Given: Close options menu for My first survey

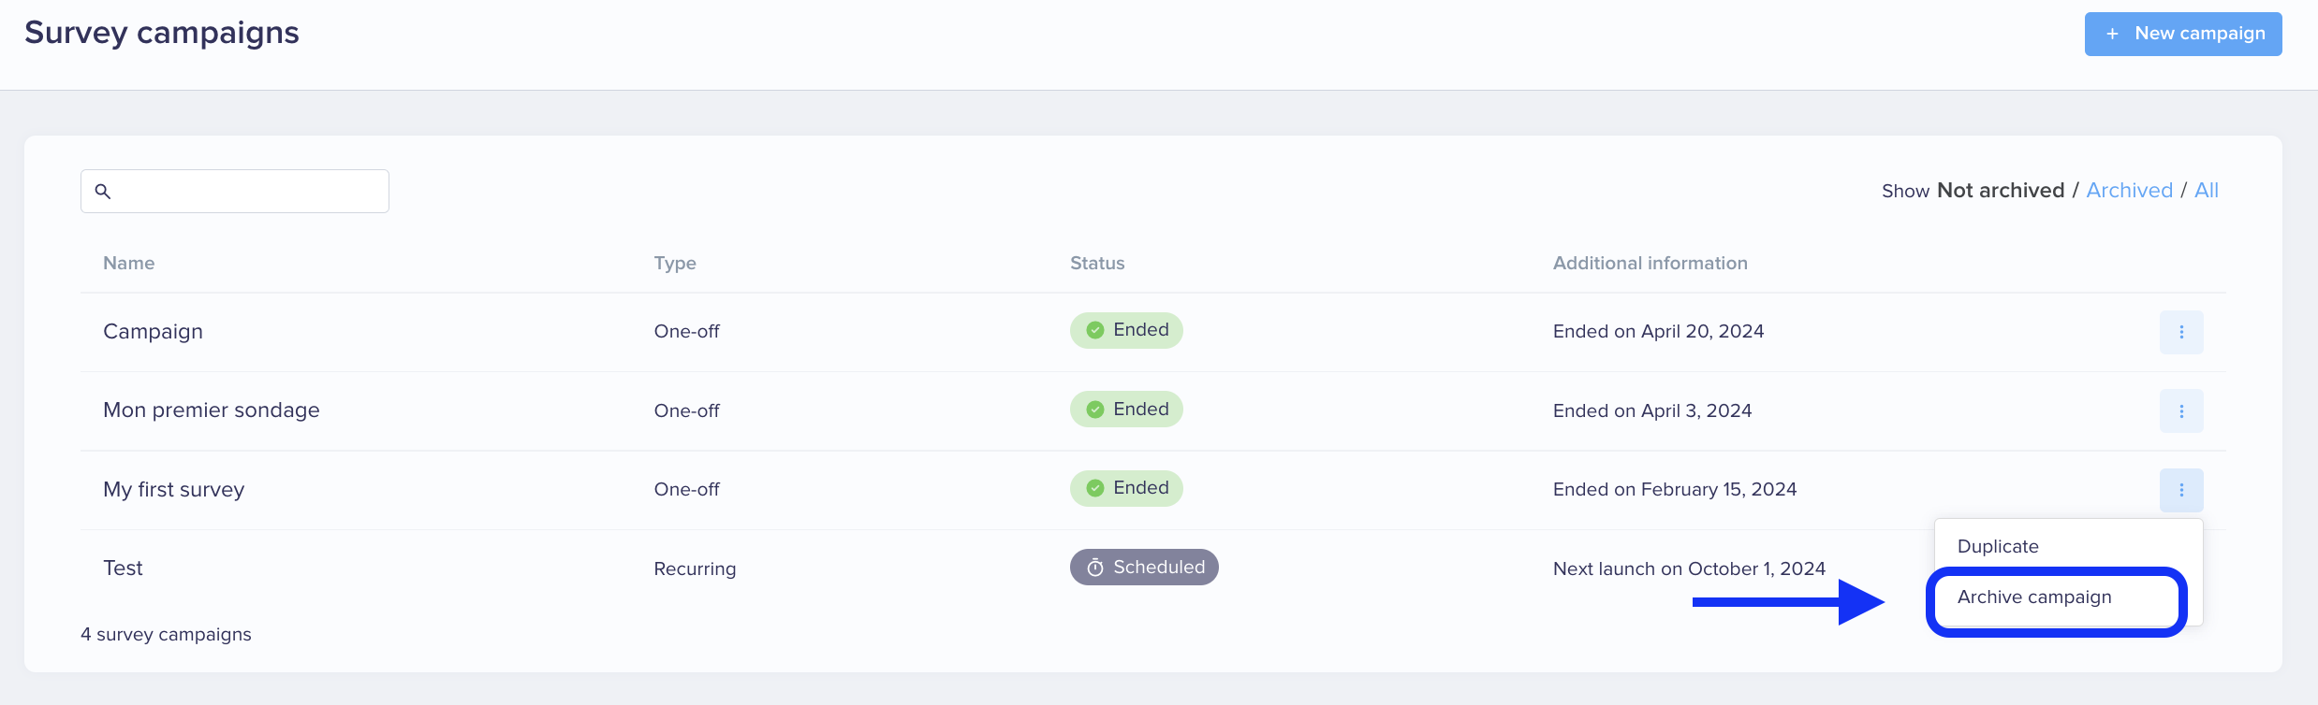Looking at the screenshot, I should tap(2181, 490).
